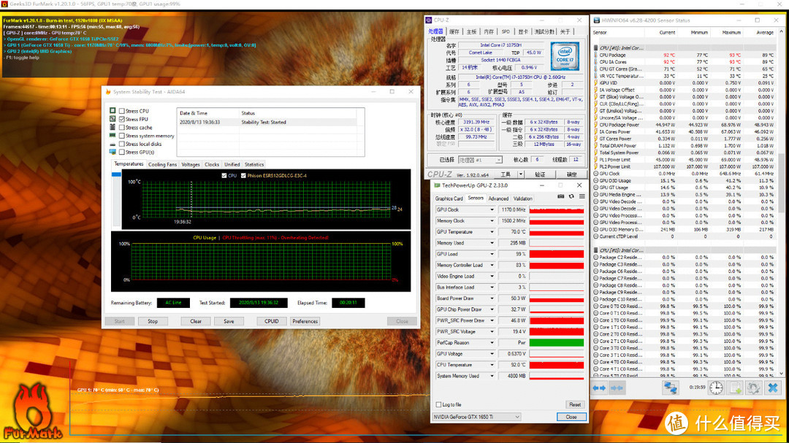Uncheck the Stress FPU checkbox
This screenshot has width=789, height=443.
[x=122, y=119]
